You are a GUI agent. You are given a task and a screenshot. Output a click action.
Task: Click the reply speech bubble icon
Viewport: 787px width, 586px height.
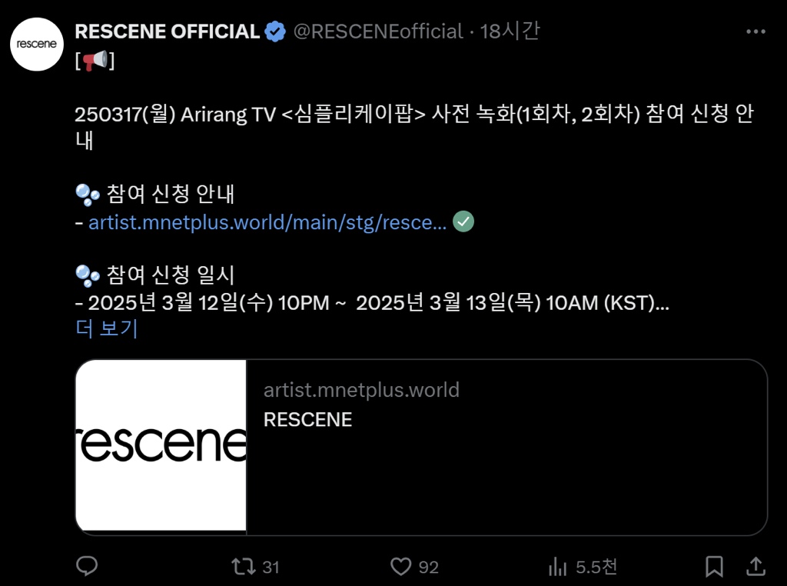pyautogui.click(x=87, y=567)
